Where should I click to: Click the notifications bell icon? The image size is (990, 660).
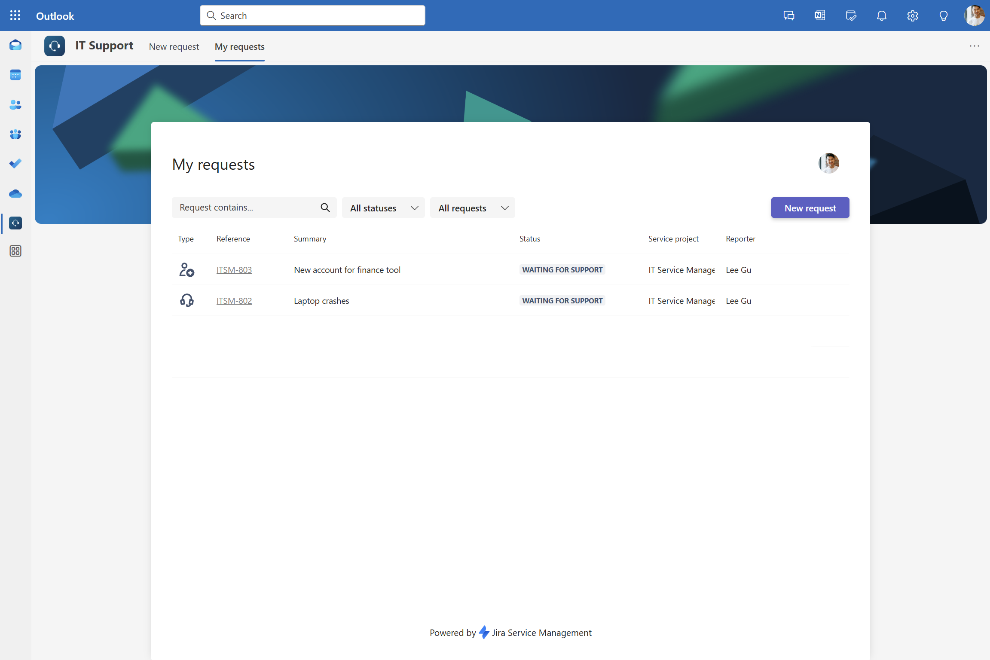[x=881, y=16]
